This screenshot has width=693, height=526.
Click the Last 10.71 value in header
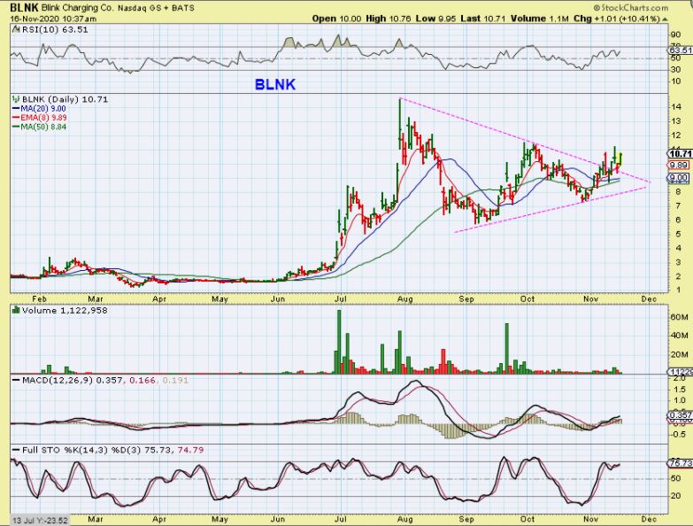483,19
